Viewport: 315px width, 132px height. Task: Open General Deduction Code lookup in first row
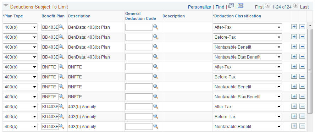coord(156,27)
